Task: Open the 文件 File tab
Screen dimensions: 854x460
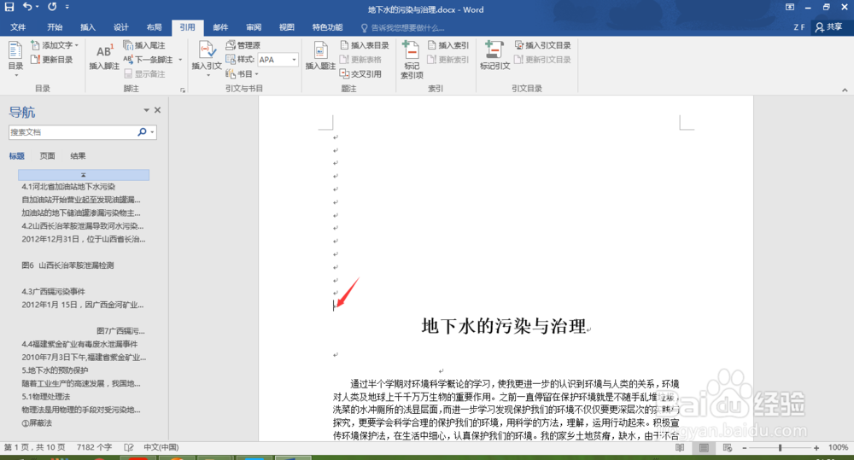Action: pyautogui.click(x=18, y=27)
